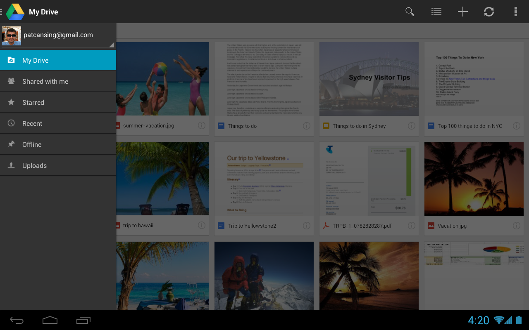Tap the My Drive title in the action bar

43,12
